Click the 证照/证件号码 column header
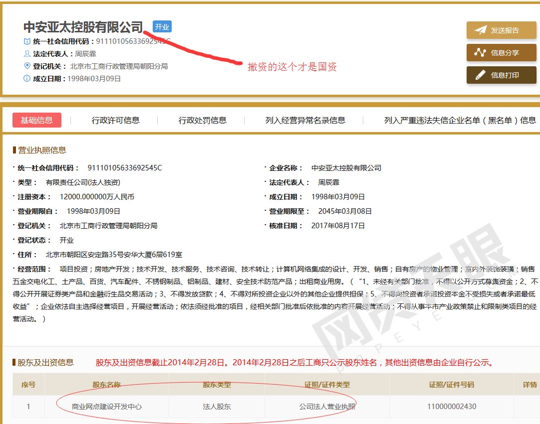Viewport: 540px width, 424px height. click(x=452, y=385)
